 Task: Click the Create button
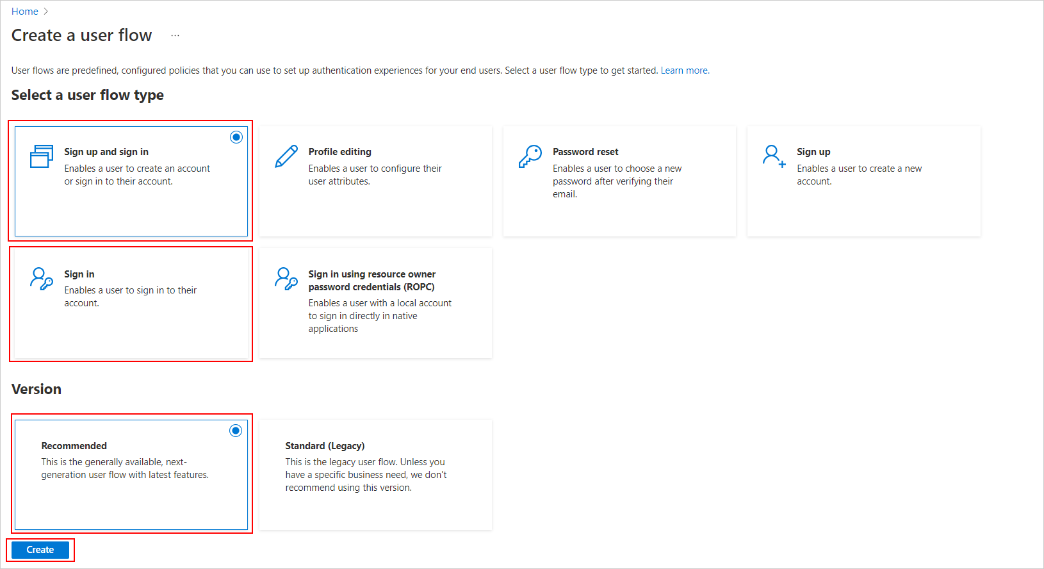tap(40, 549)
